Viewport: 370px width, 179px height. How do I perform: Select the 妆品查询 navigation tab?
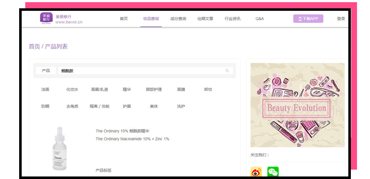(x=151, y=19)
